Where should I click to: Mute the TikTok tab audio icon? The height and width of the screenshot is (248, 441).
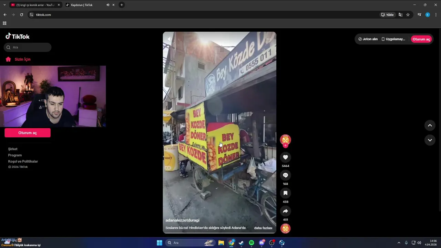coord(108,5)
